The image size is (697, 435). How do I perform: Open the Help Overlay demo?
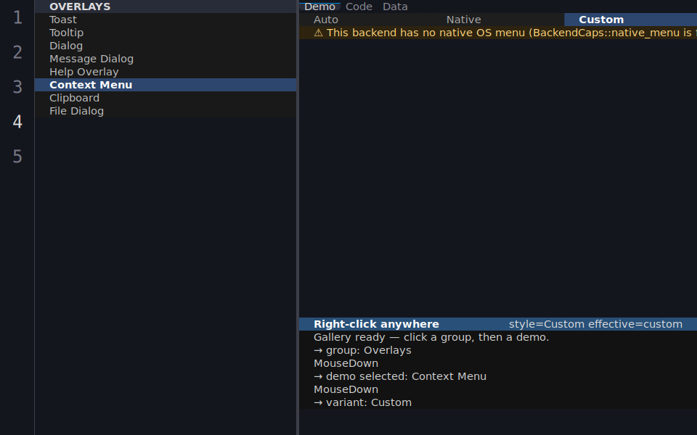166,72
